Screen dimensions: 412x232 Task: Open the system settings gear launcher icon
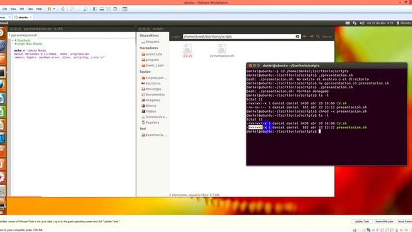(2, 178)
